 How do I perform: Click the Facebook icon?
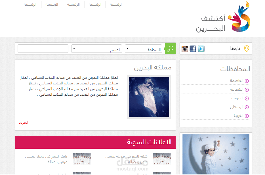click(x=193, y=49)
